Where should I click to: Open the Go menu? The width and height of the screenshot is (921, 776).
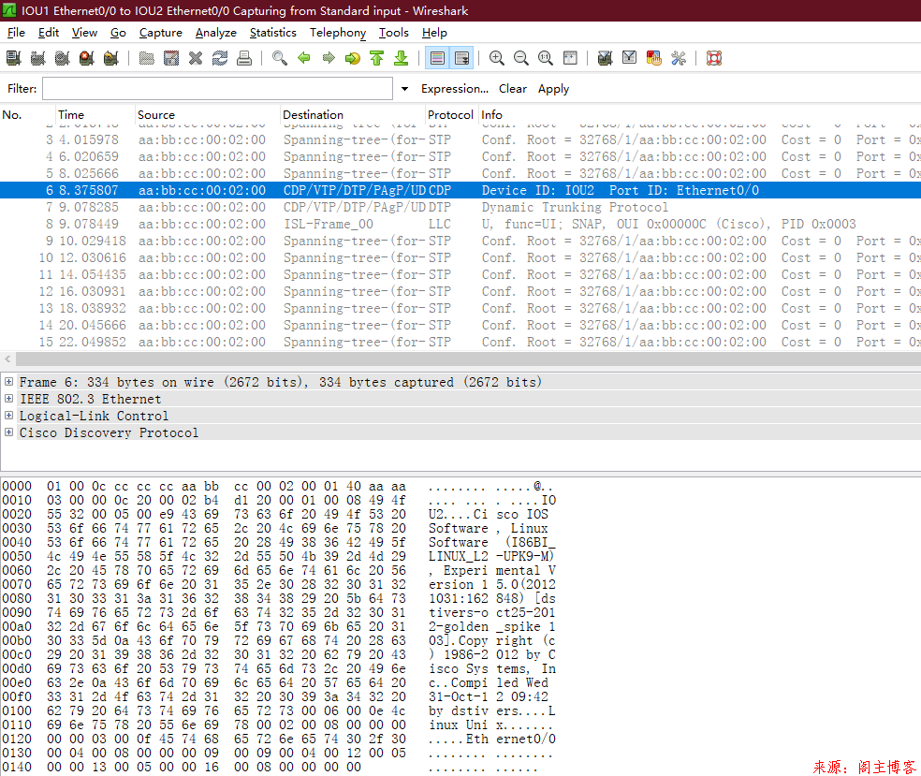118,33
